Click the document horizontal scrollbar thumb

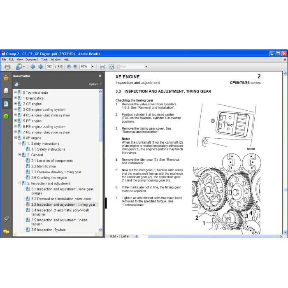(214, 237)
